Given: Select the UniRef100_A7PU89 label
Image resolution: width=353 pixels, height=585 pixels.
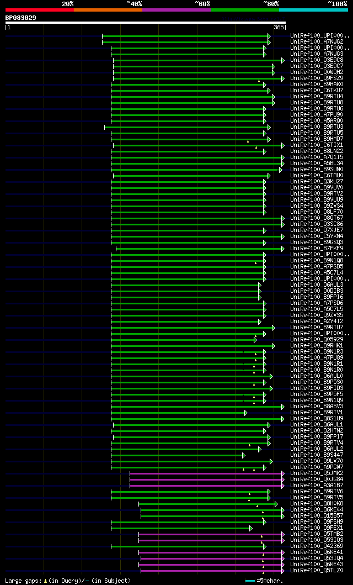Looking at the screenshot, I should 317,358.
